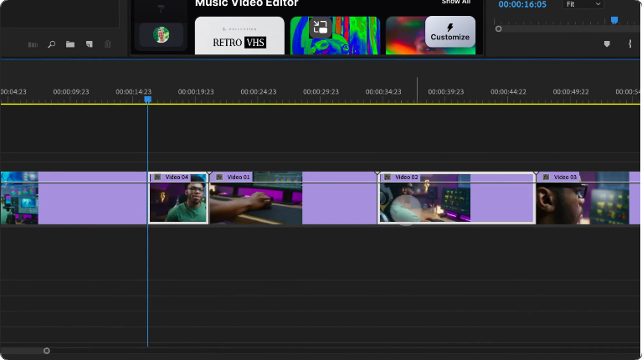Image resolution: width=642 pixels, height=360 pixels.
Task: Open the Fit zoom level dropdown
Action: pos(583,4)
